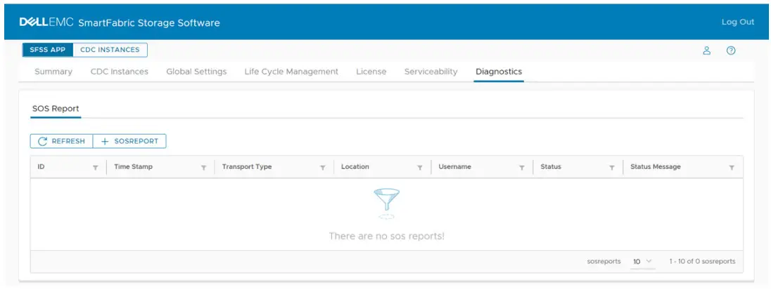Click the SmartFabric Storage Software title
Image resolution: width=771 pixels, height=289 pixels.
[149, 22]
